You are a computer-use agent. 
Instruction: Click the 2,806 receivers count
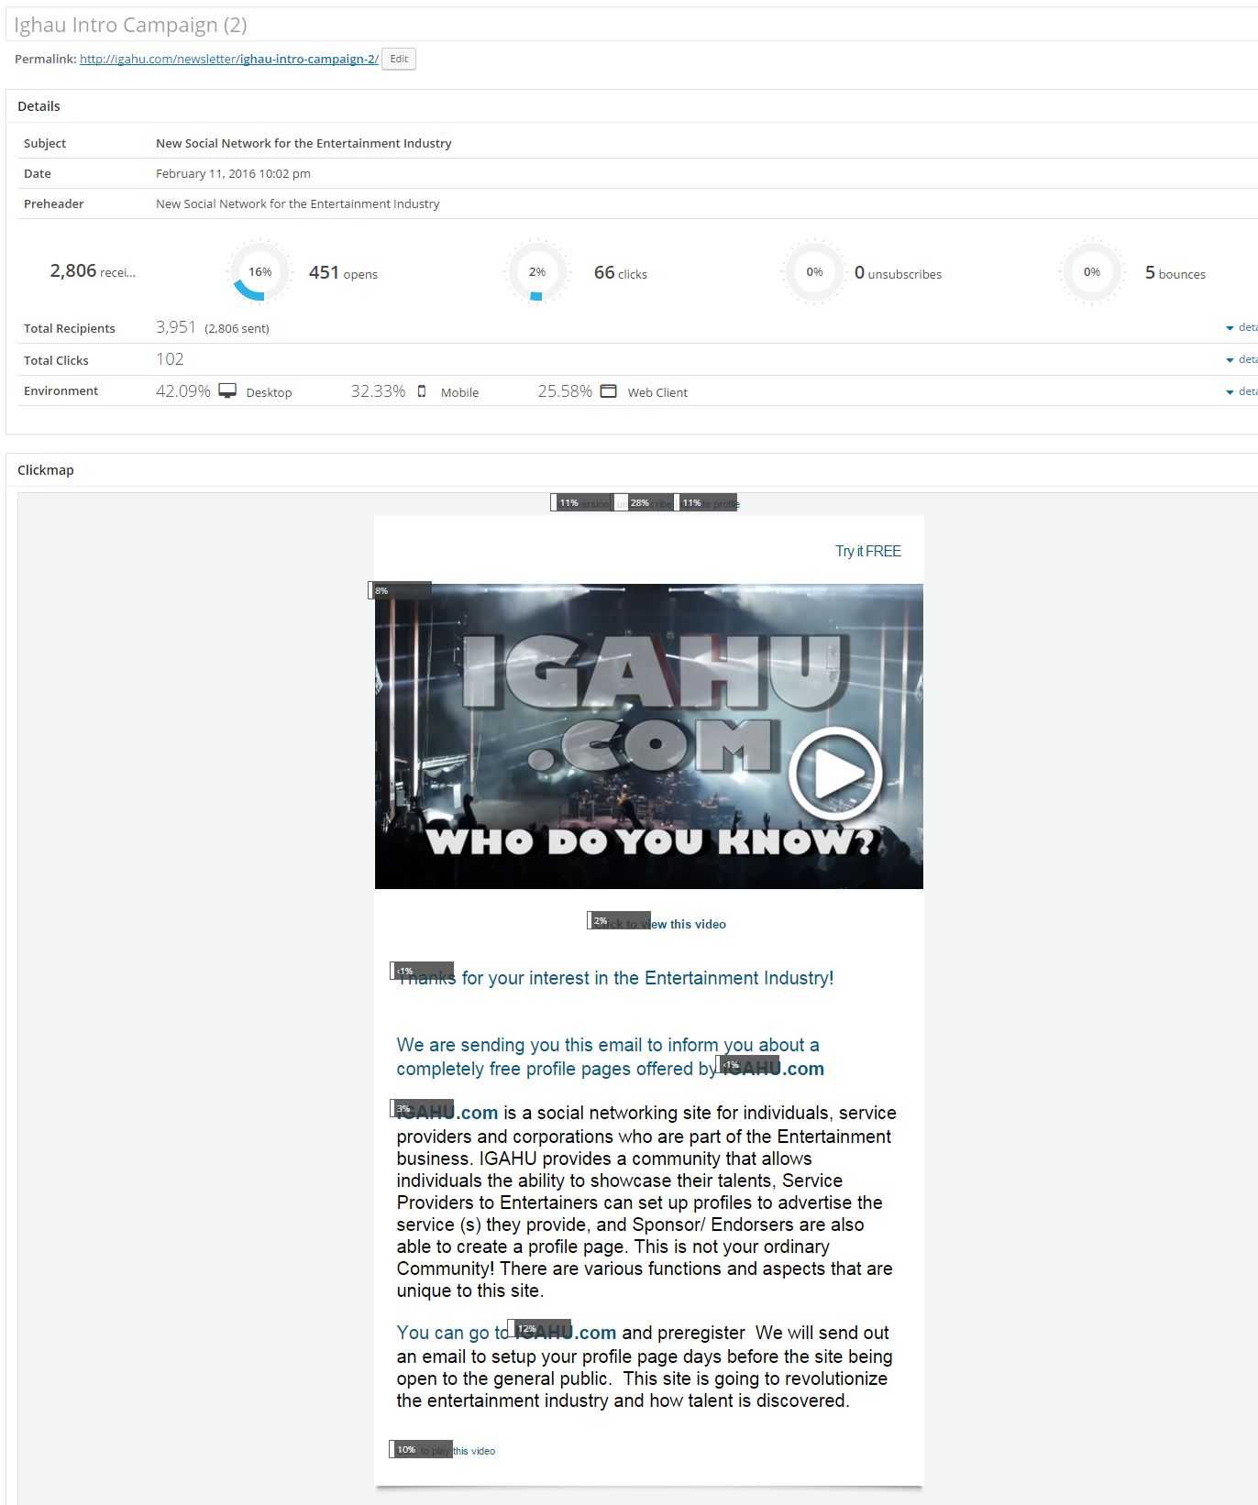coord(93,271)
